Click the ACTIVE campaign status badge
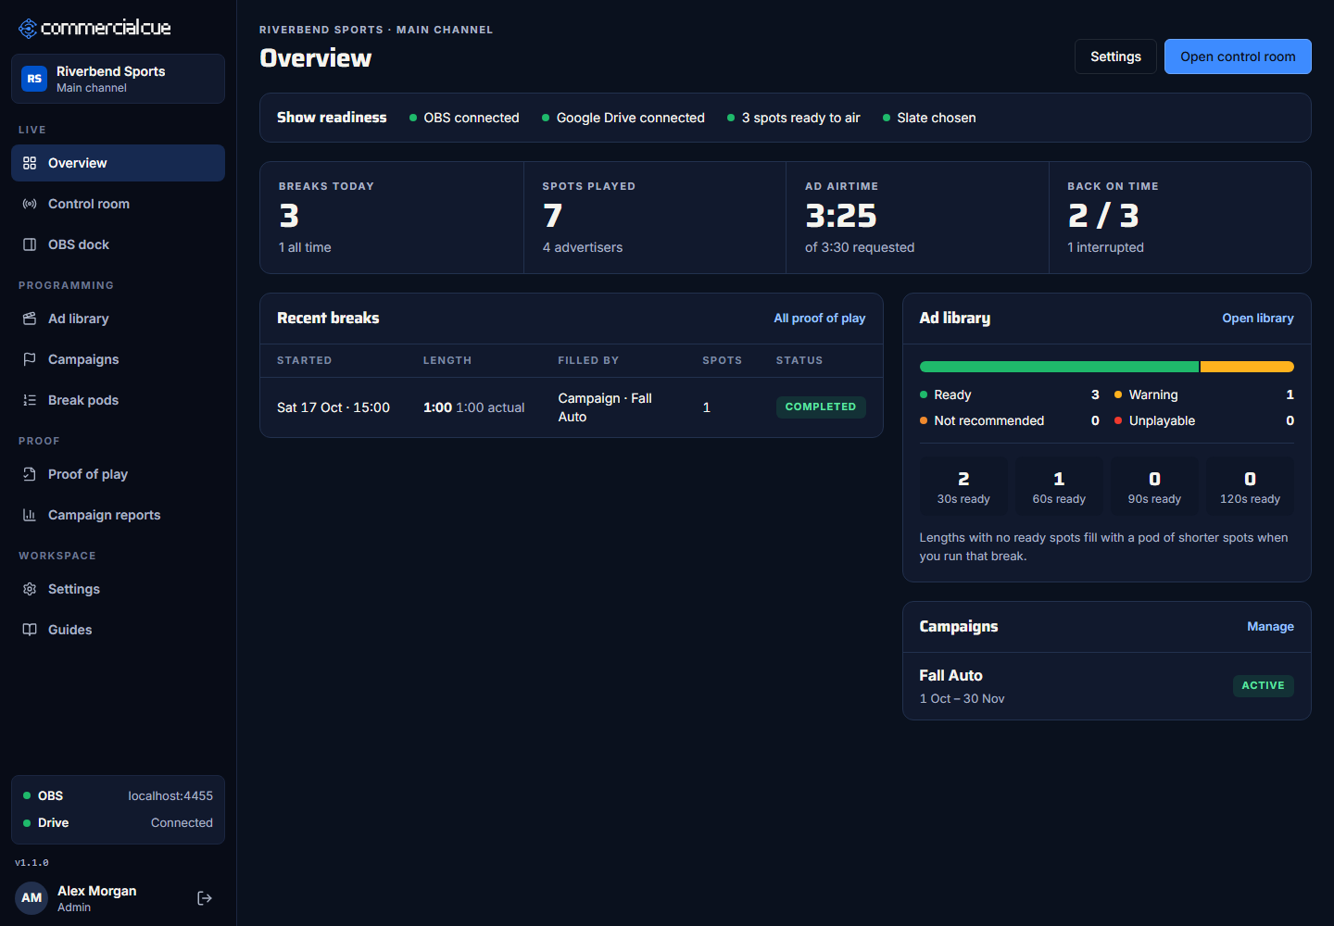This screenshot has height=926, width=1334. [1263, 685]
